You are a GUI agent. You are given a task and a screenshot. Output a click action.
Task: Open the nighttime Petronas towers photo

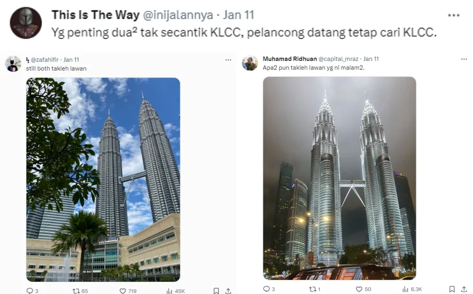(x=339, y=178)
